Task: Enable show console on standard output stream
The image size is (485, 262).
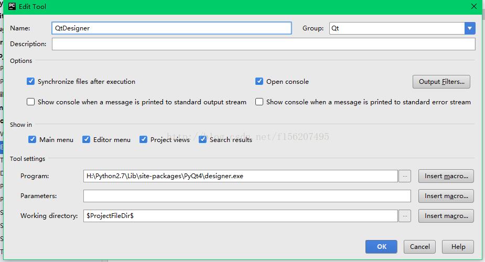Action: click(x=30, y=102)
